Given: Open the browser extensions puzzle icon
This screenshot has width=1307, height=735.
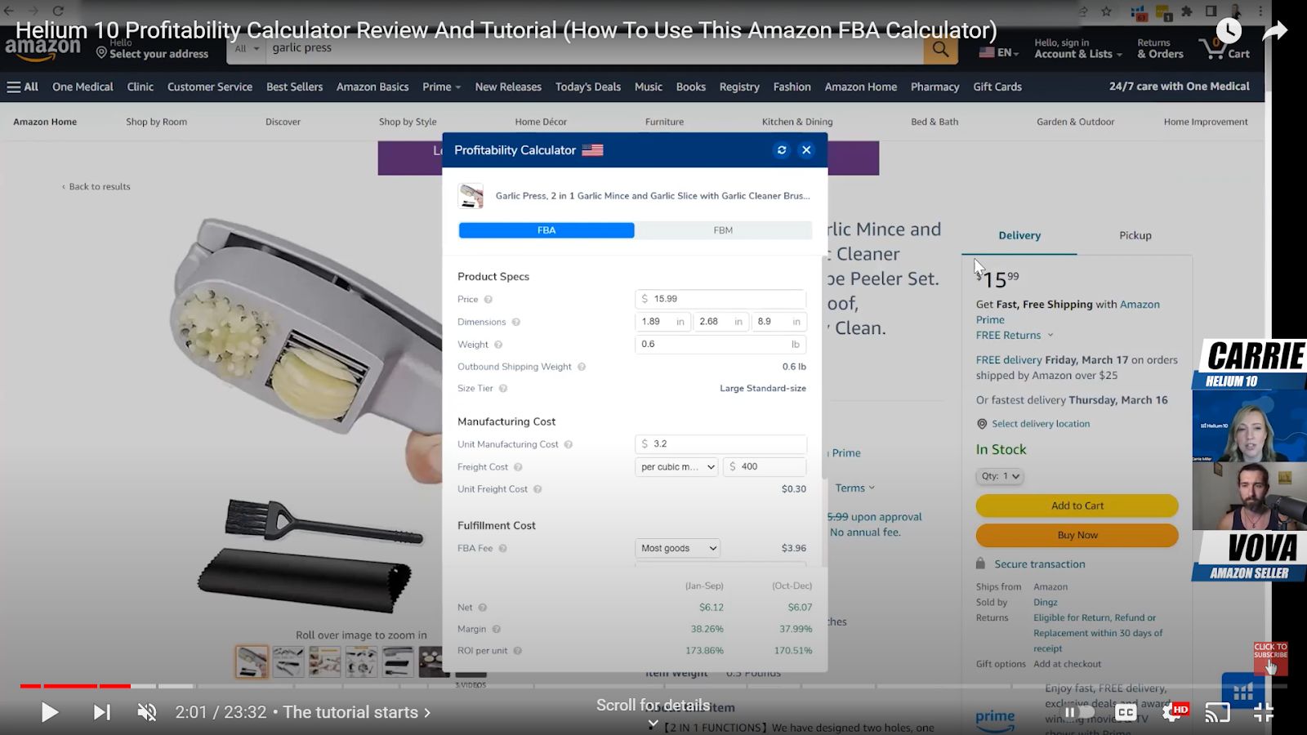Looking at the screenshot, I should (x=1187, y=11).
